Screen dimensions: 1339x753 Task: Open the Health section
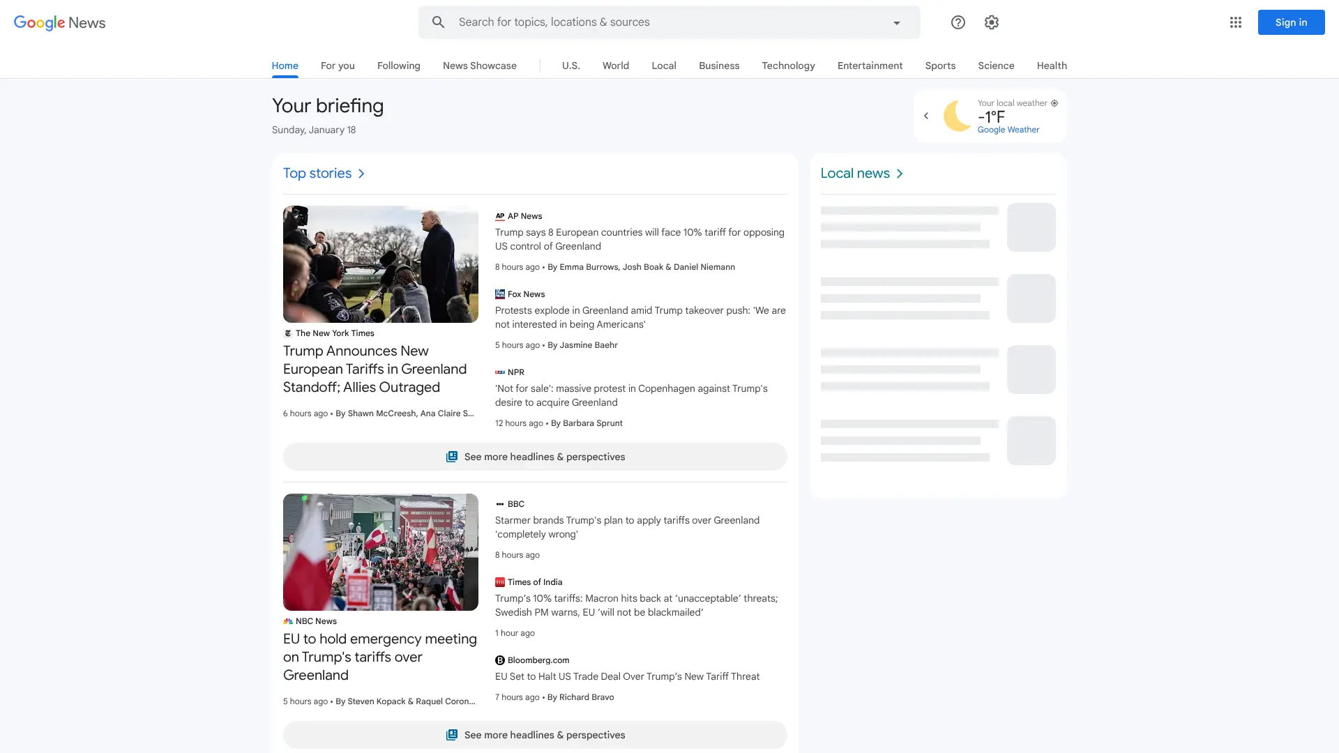(1052, 66)
